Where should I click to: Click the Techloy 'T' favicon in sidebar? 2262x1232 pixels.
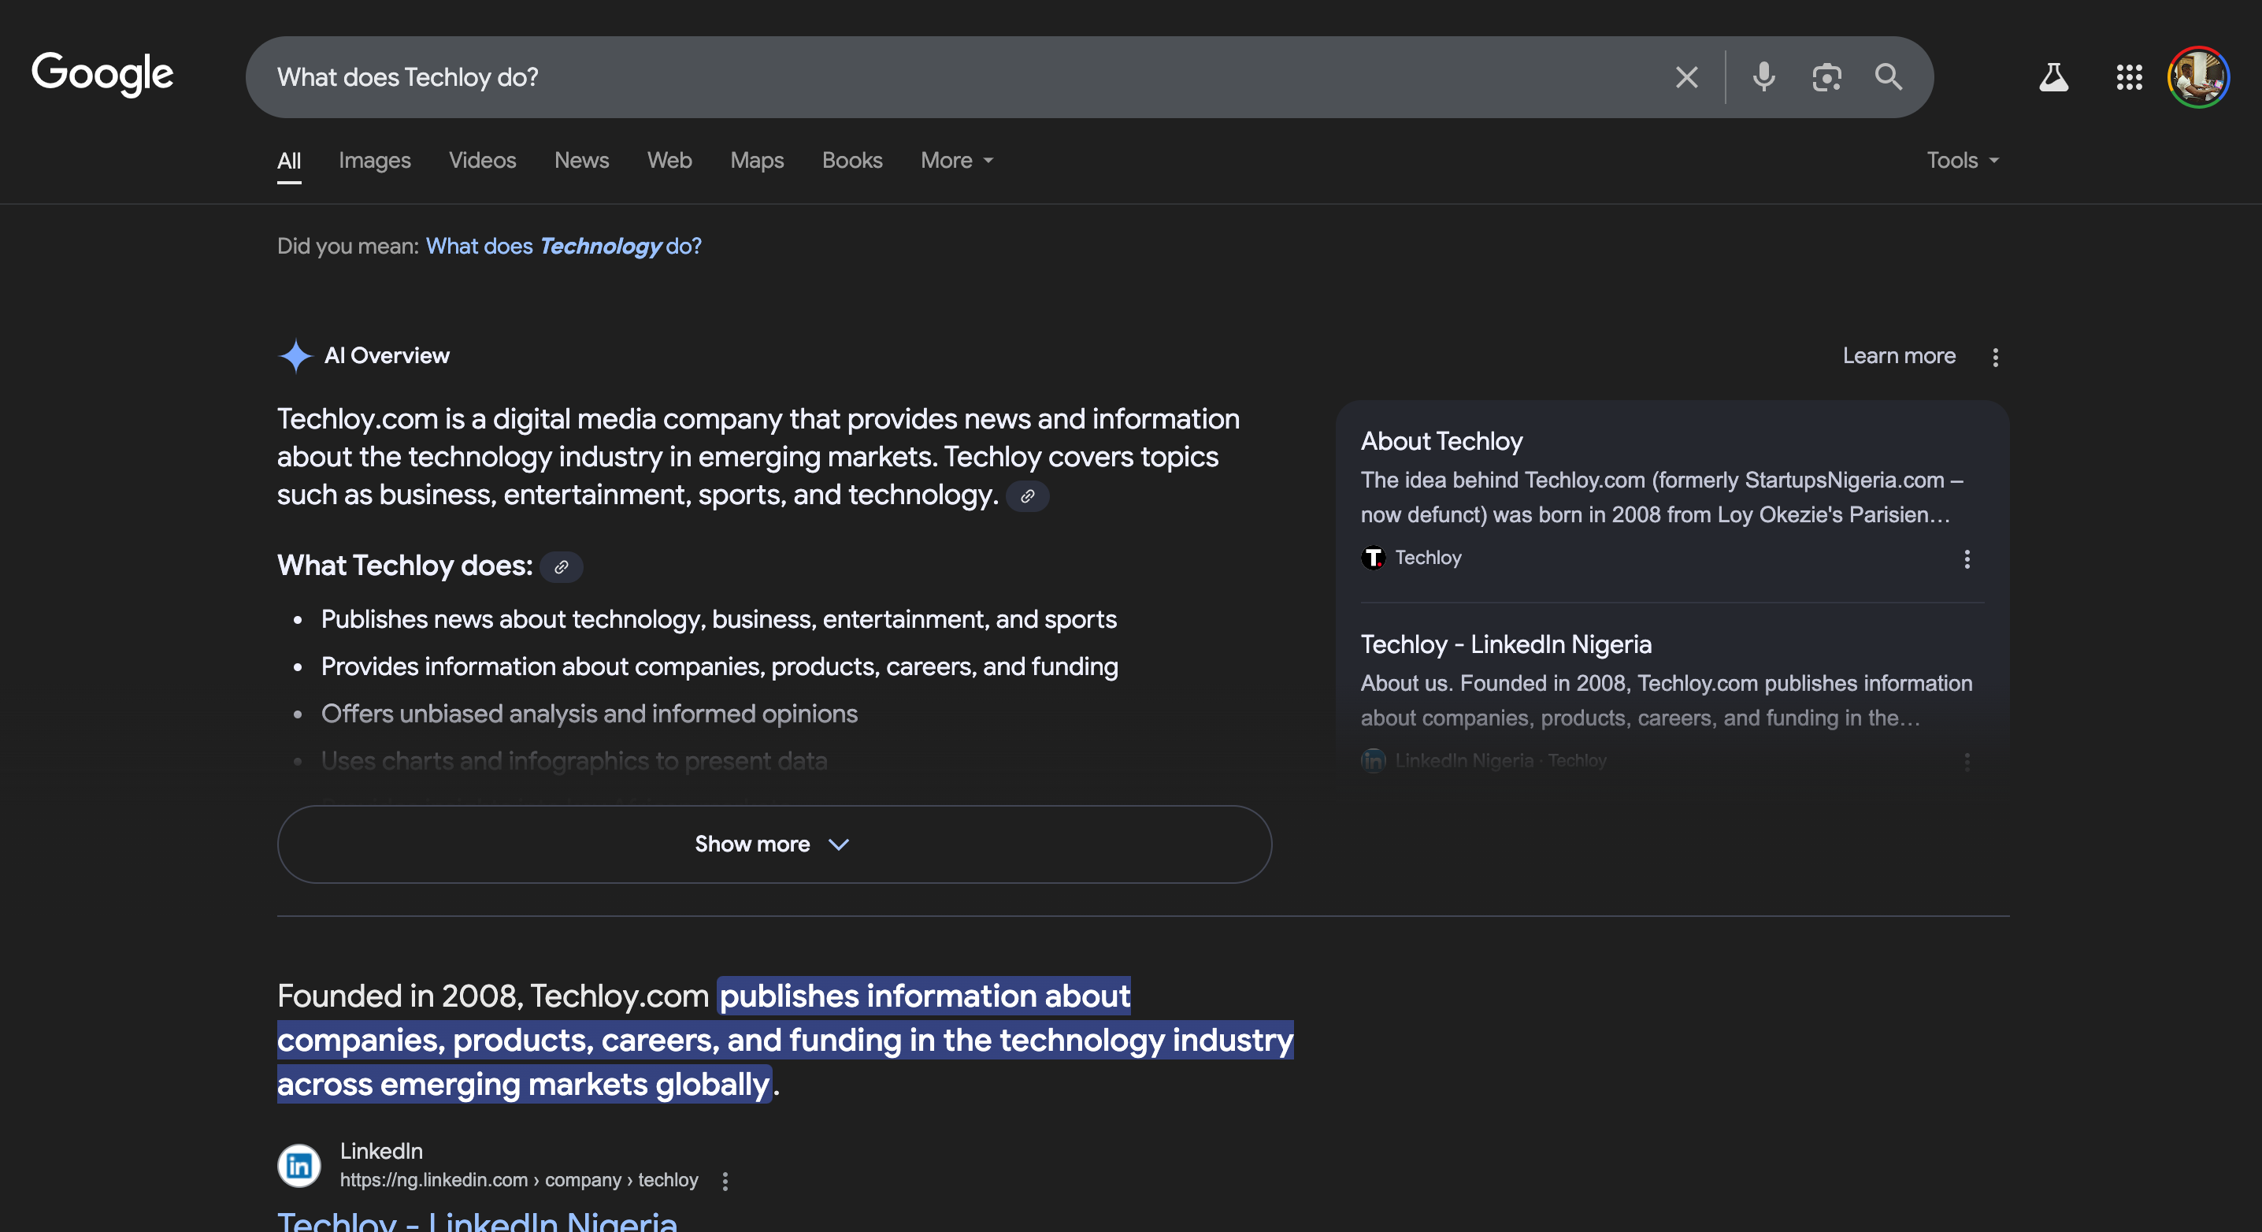(1374, 558)
